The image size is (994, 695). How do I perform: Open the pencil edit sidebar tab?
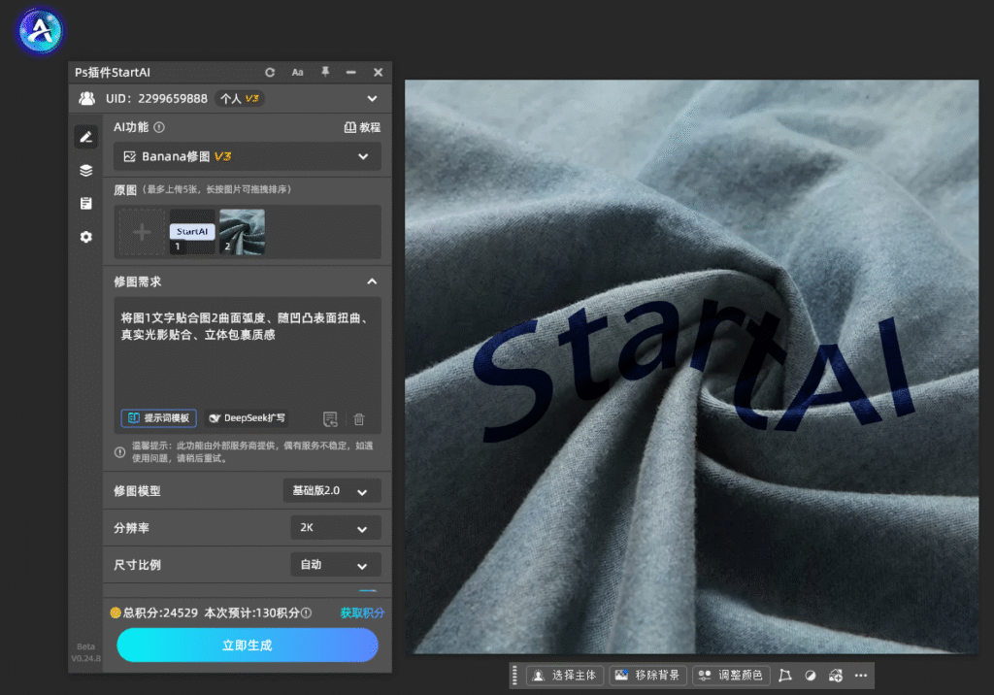(86, 137)
